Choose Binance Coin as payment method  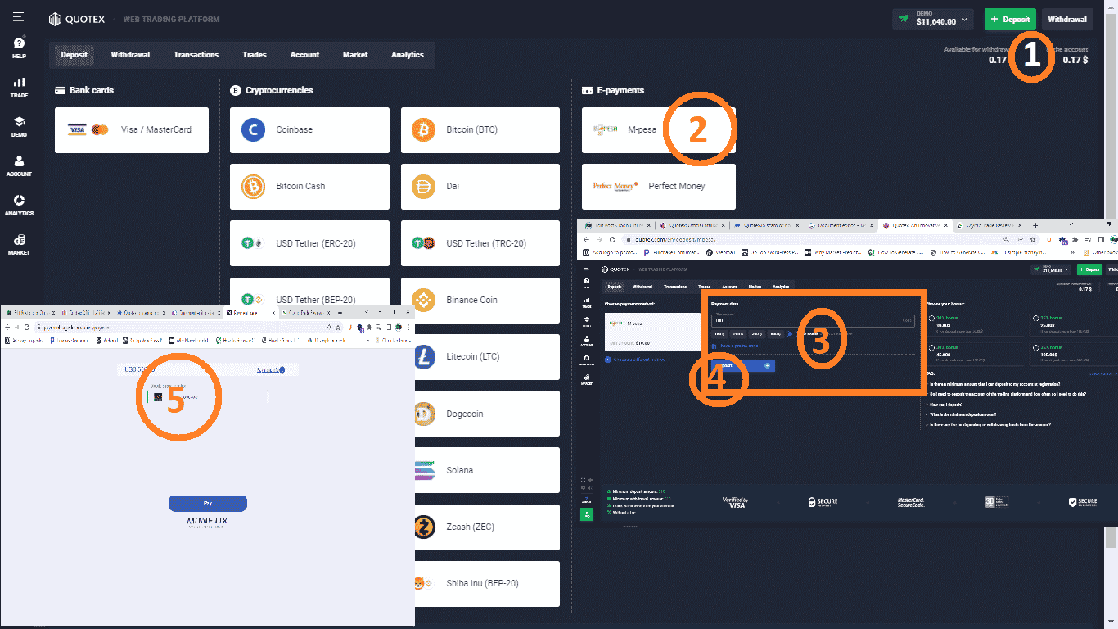480,300
